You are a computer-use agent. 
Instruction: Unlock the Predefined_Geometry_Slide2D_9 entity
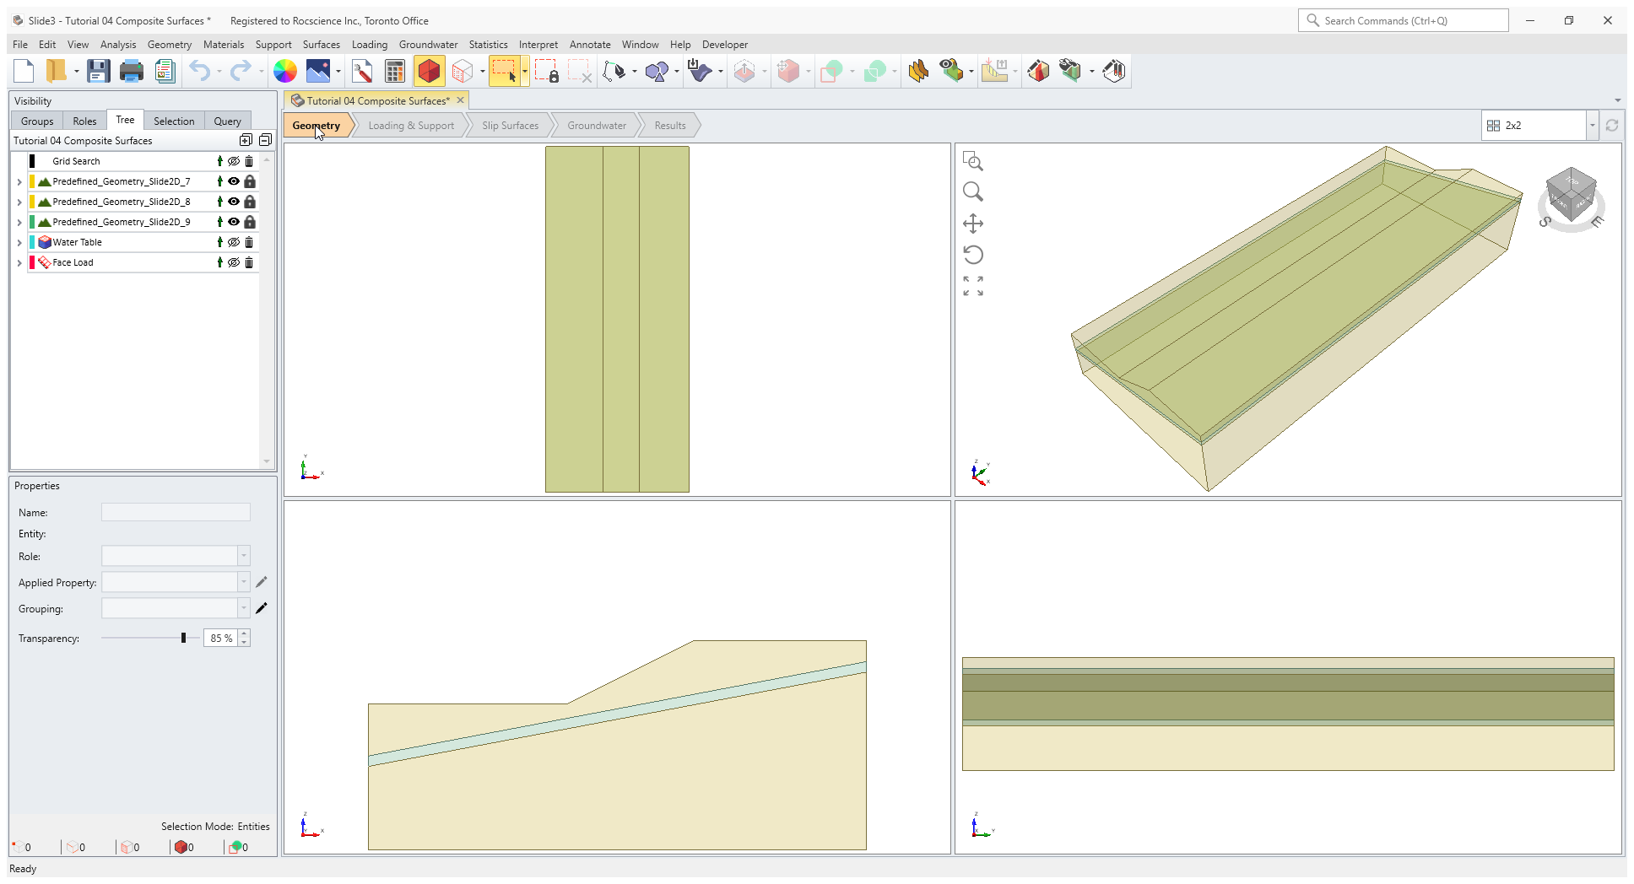(x=250, y=222)
